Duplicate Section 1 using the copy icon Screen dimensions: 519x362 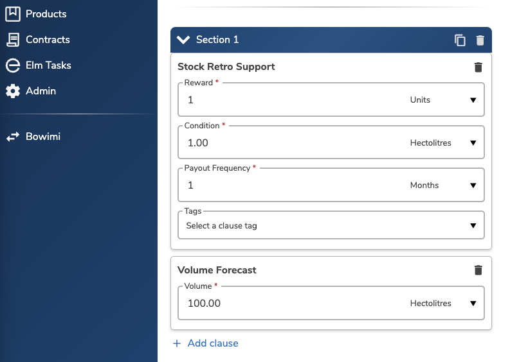460,40
